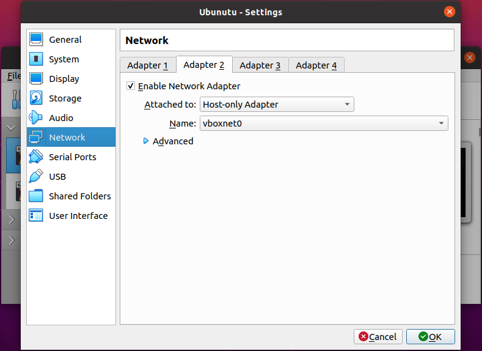
Task: Select the Network settings page
Action: coord(71,137)
